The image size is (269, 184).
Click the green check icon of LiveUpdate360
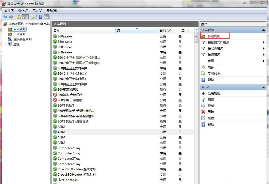(55, 180)
